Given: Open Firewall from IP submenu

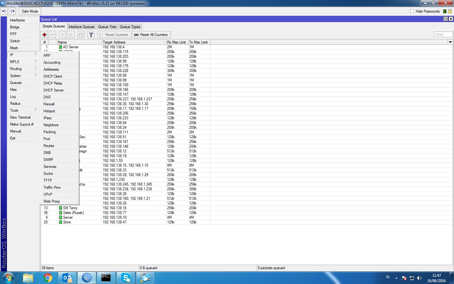Looking at the screenshot, I should (x=60, y=104).
